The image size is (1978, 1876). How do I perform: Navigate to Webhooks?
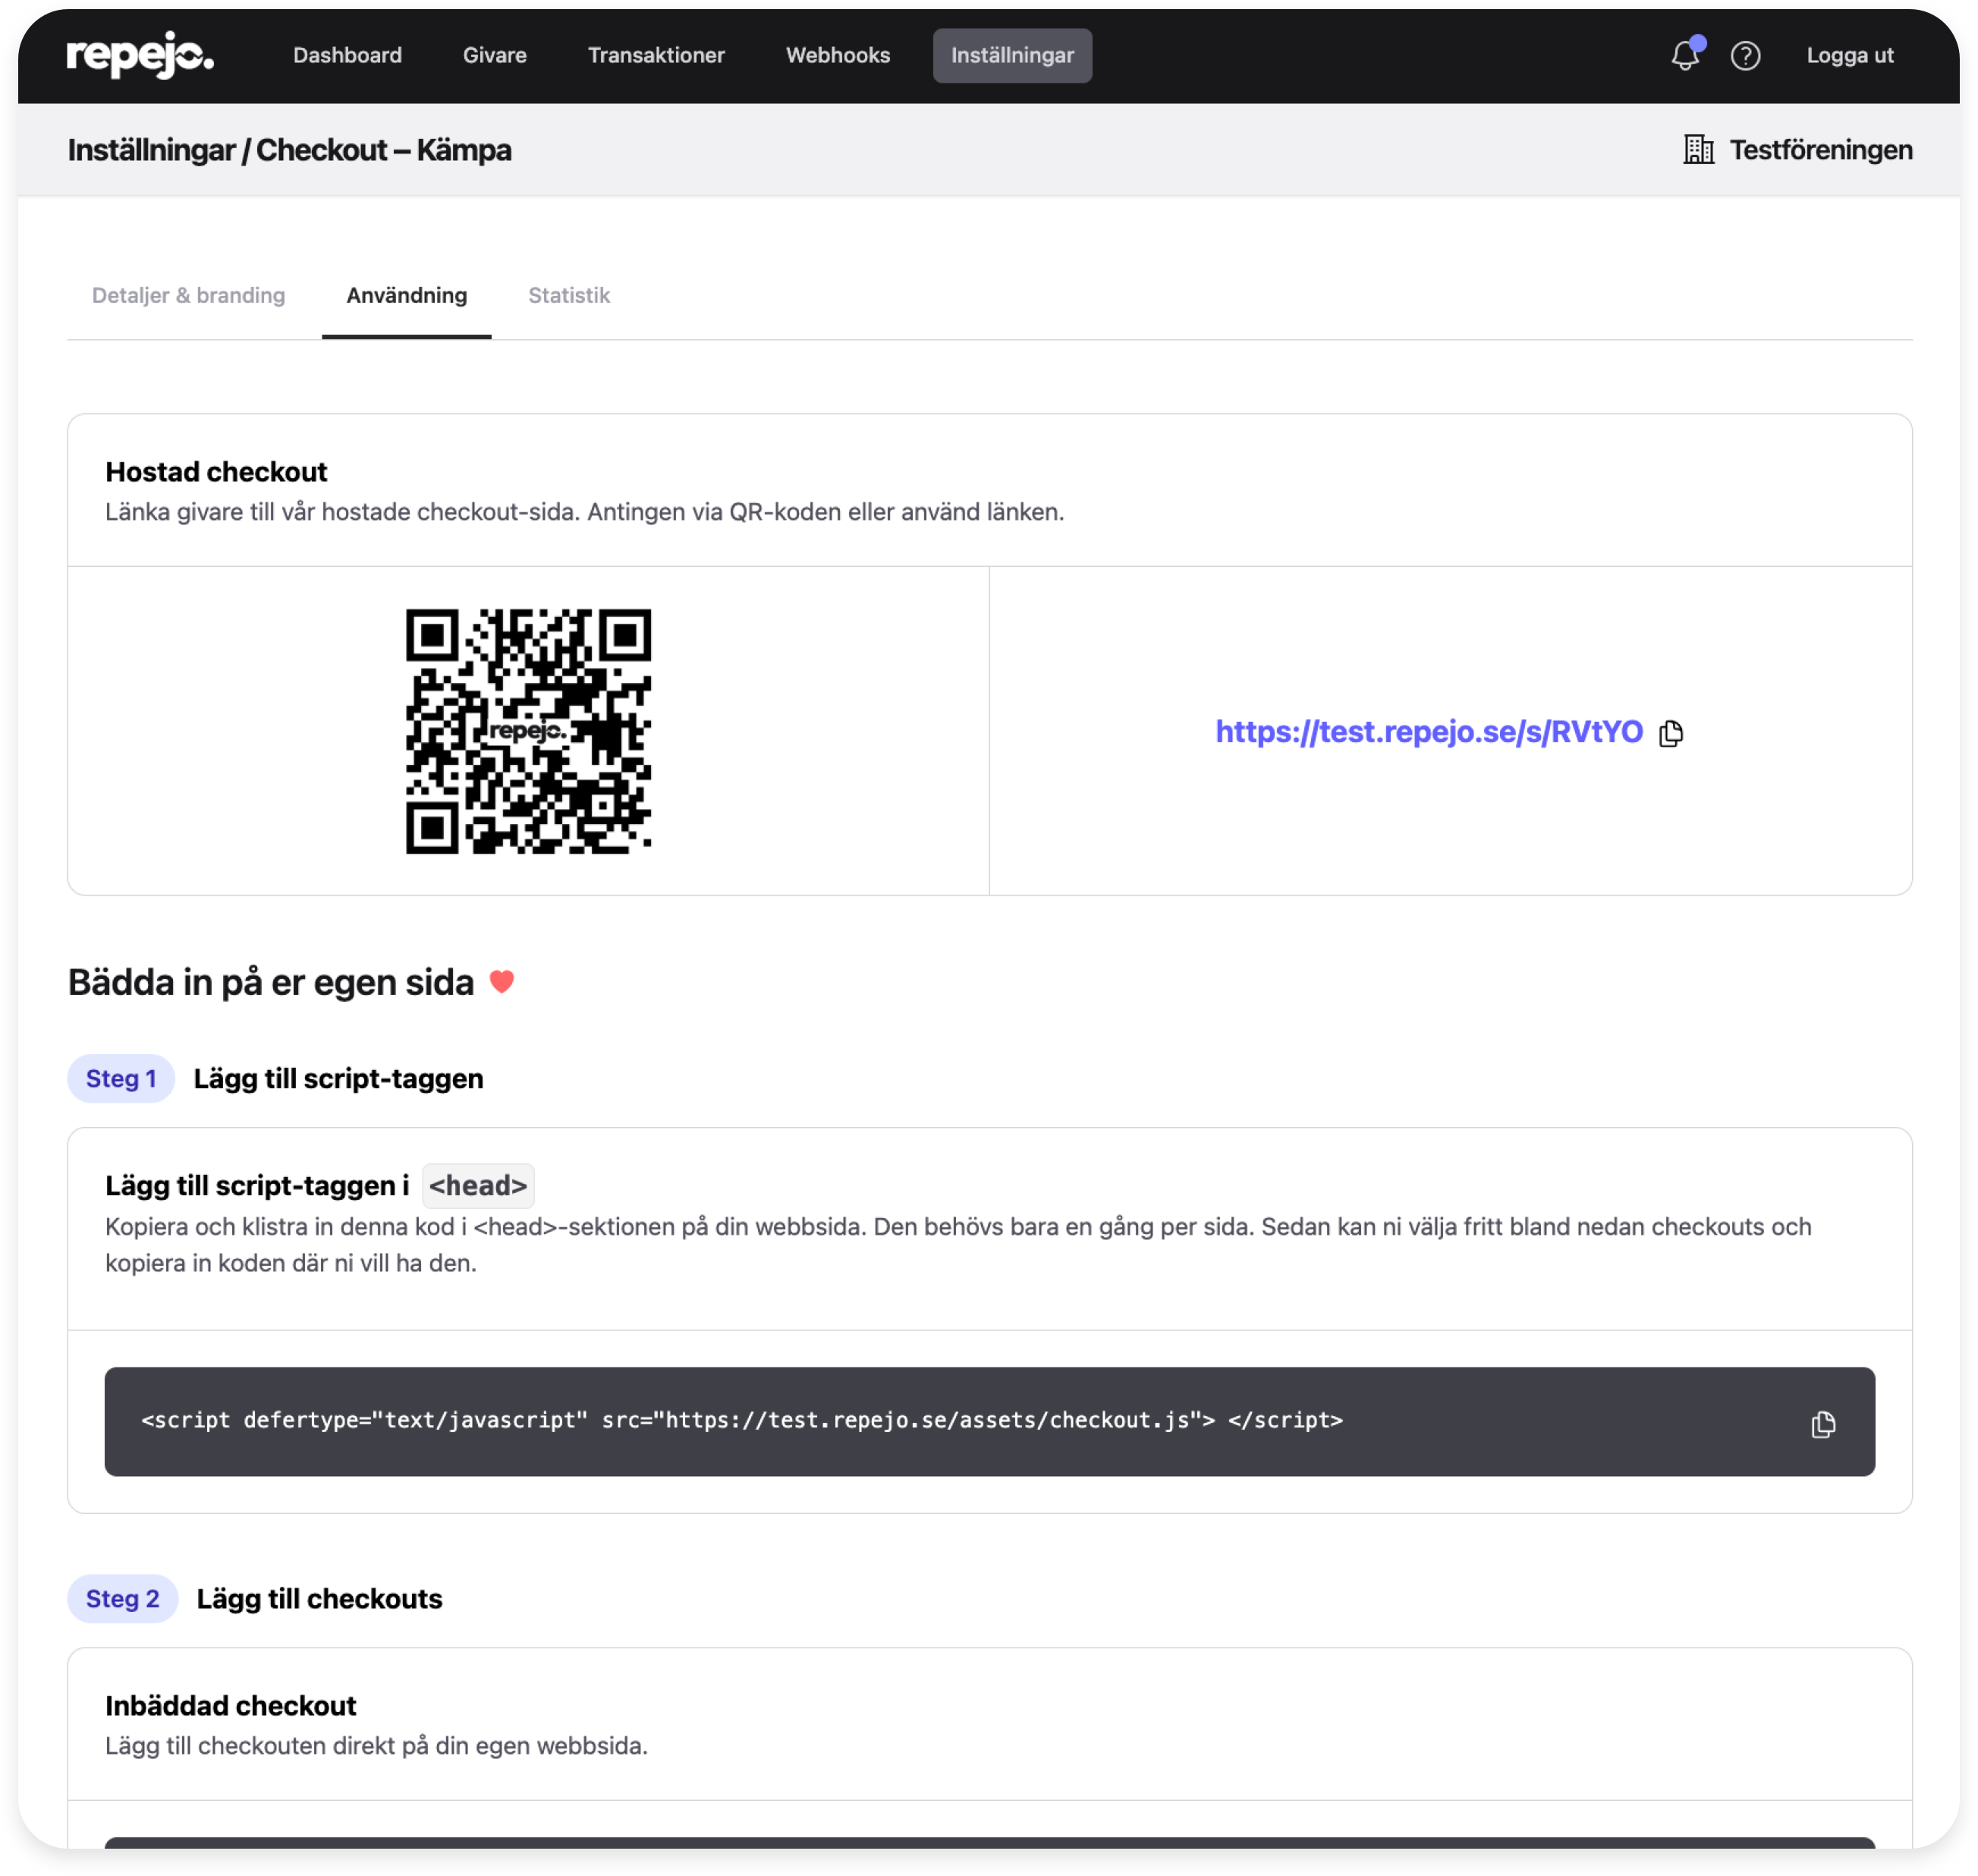(838, 56)
